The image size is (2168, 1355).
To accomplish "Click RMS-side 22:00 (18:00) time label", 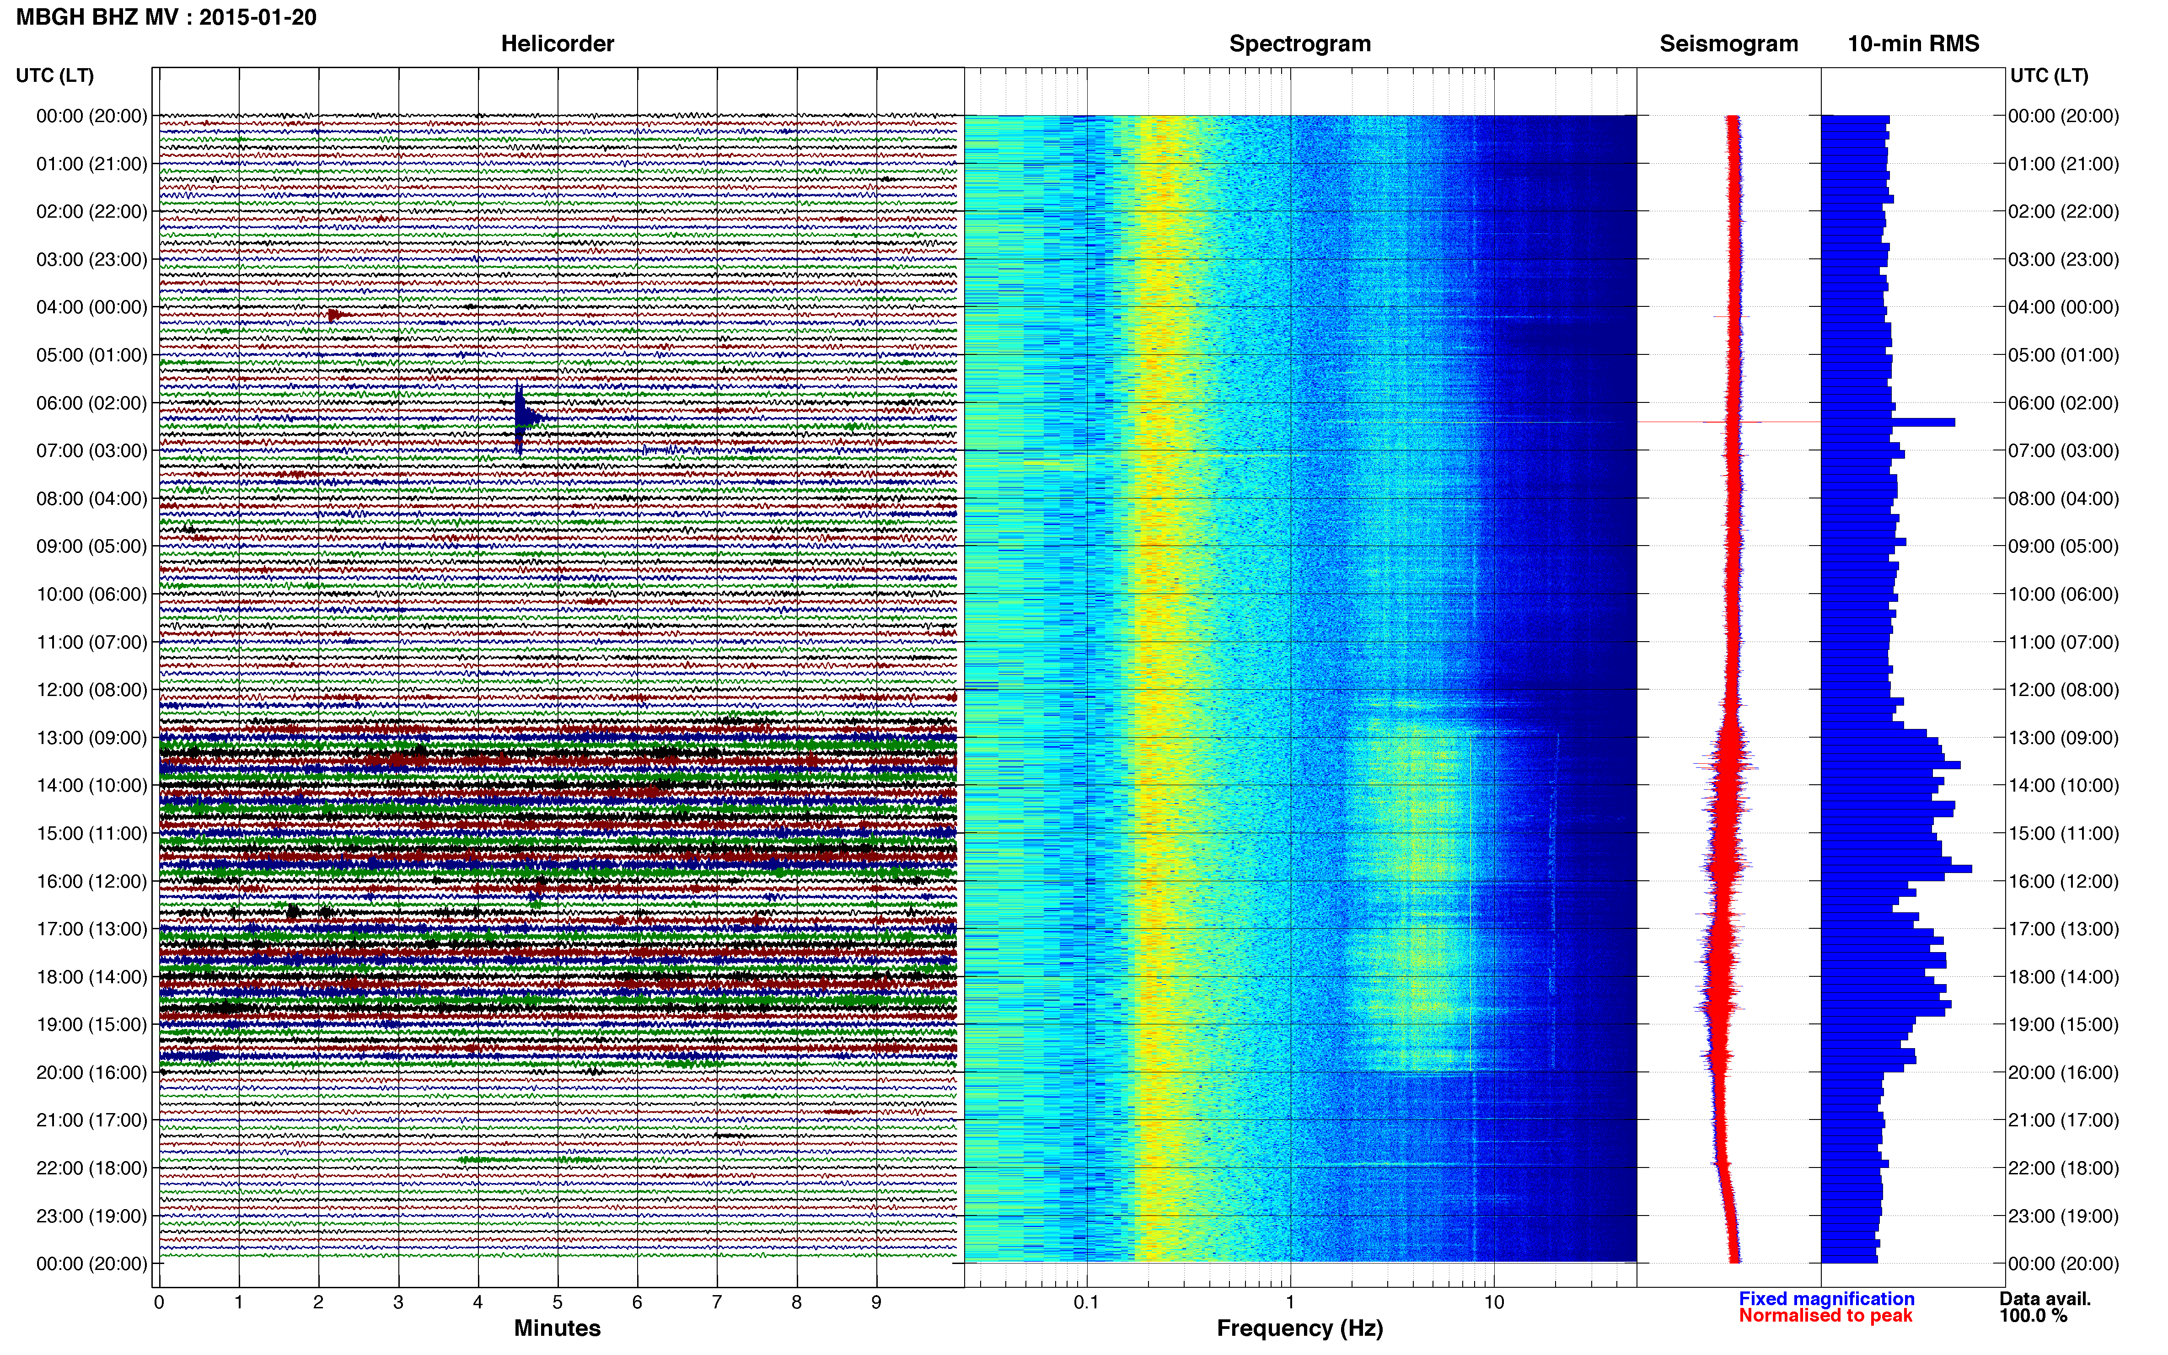I will point(2063,1168).
